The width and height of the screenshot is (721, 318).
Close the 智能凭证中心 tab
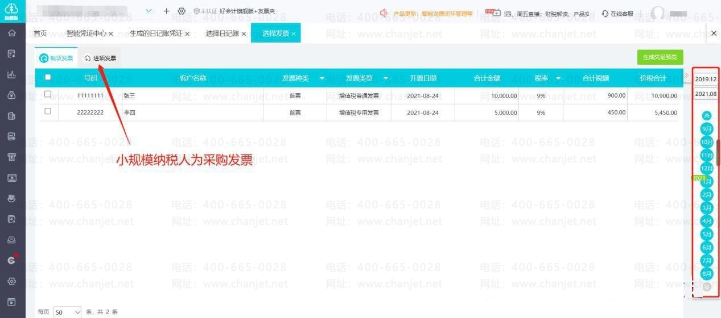(x=110, y=34)
